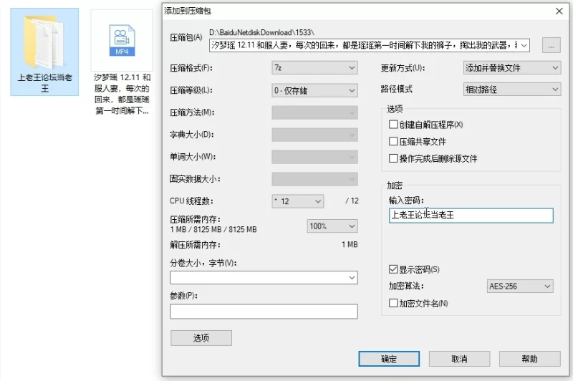Click the disabled 单词大小 dropdown
The height and width of the screenshot is (381, 573).
314,157
